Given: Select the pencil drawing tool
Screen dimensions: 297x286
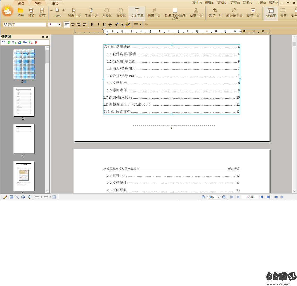Looking at the screenshot, I should (5, 197).
